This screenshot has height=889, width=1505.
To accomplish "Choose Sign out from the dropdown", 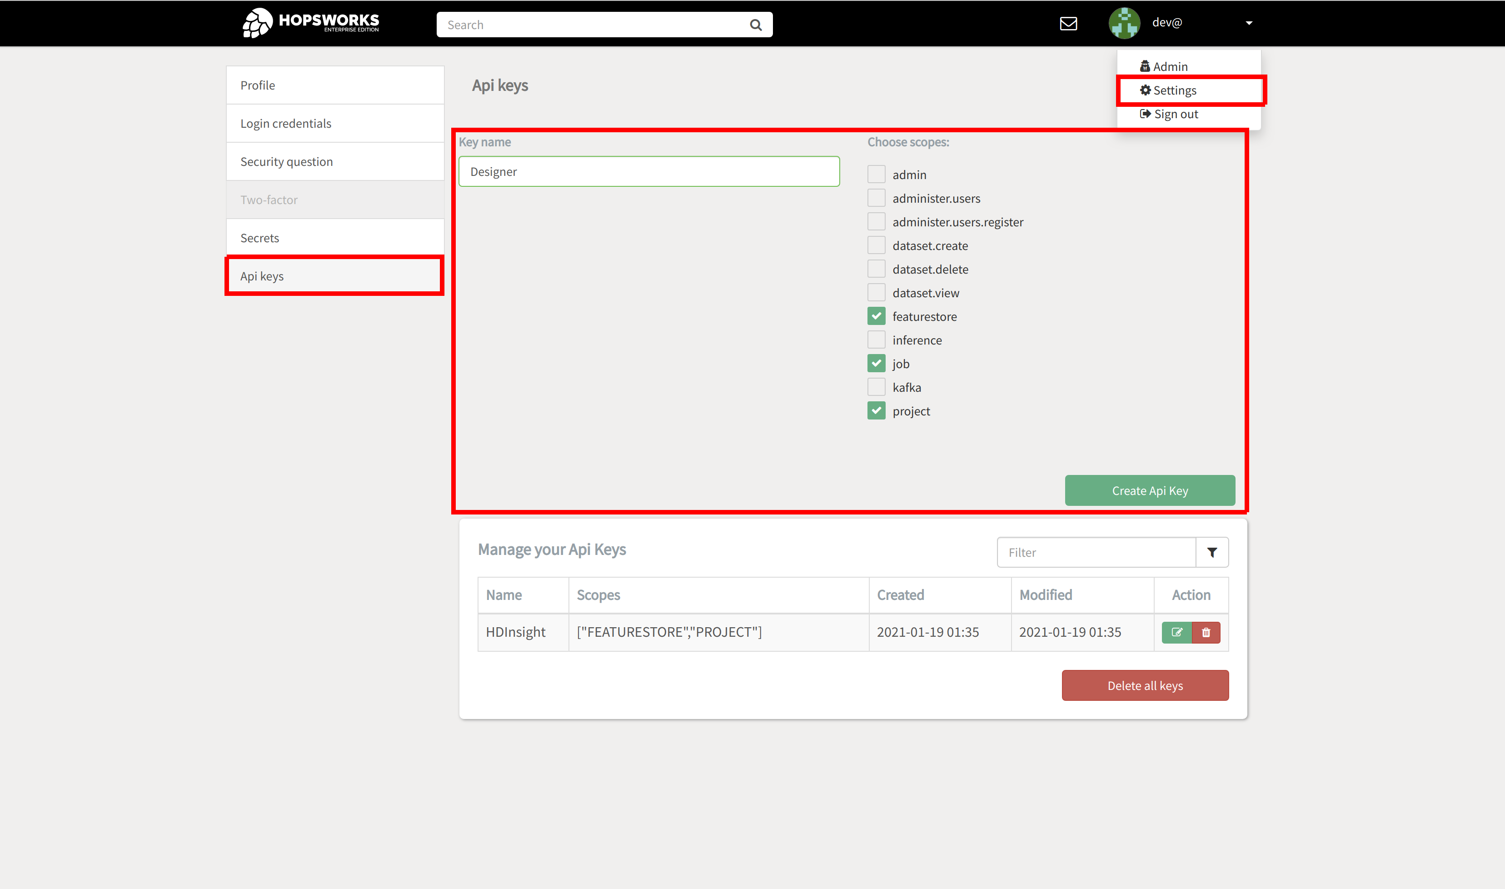I will [1176, 114].
